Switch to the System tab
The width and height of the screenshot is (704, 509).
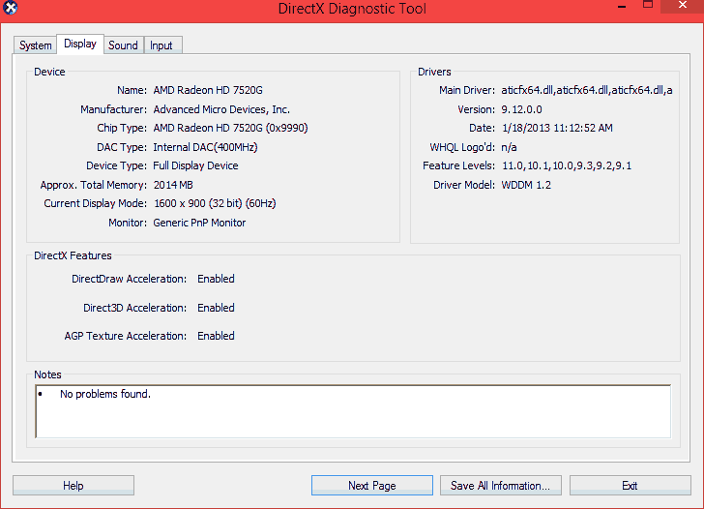[x=36, y=45]
